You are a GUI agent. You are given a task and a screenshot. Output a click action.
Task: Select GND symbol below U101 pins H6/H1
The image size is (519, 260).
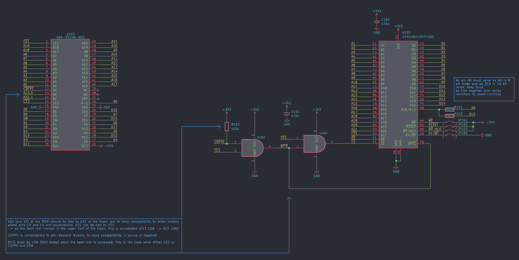point(396,170)
